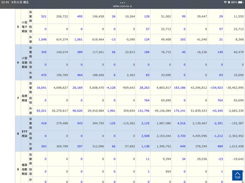The height and width of the screenshot is (183, 245).
Task: Select the 股票期貨 row label
Action: (x=23, y=99)
